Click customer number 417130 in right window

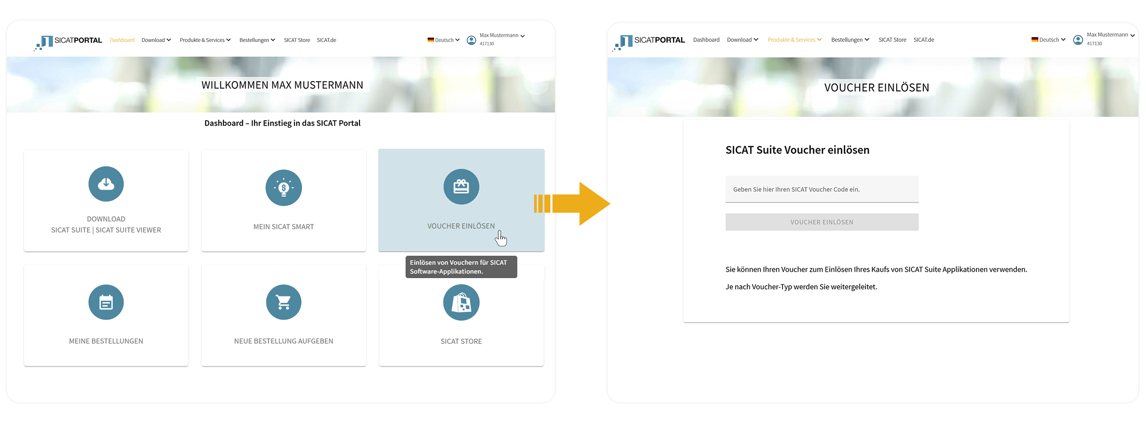[x=1094, y=44]
